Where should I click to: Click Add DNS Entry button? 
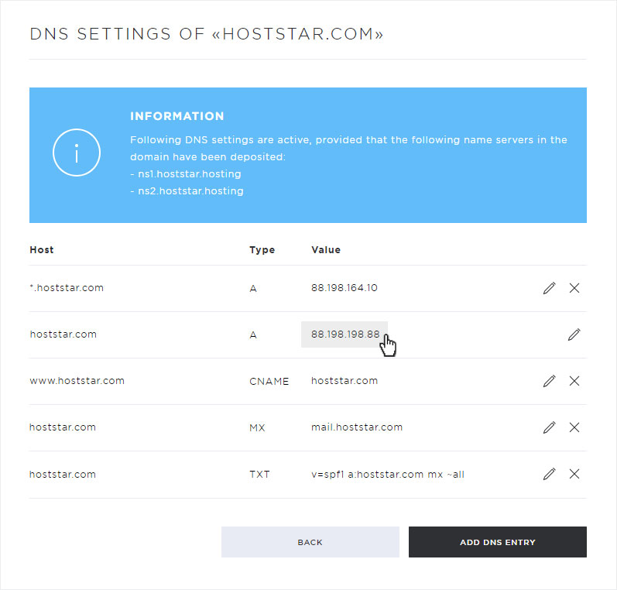coord(497,542)
